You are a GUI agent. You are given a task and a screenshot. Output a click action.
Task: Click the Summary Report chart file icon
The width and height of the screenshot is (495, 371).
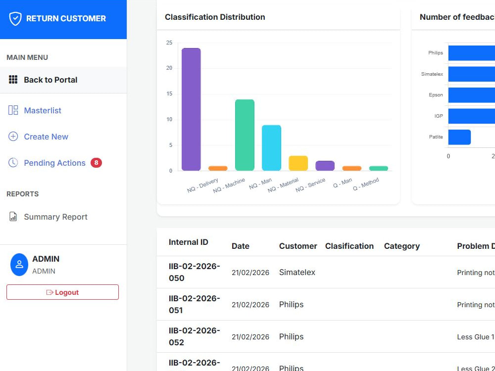click(x=13, y=217)
